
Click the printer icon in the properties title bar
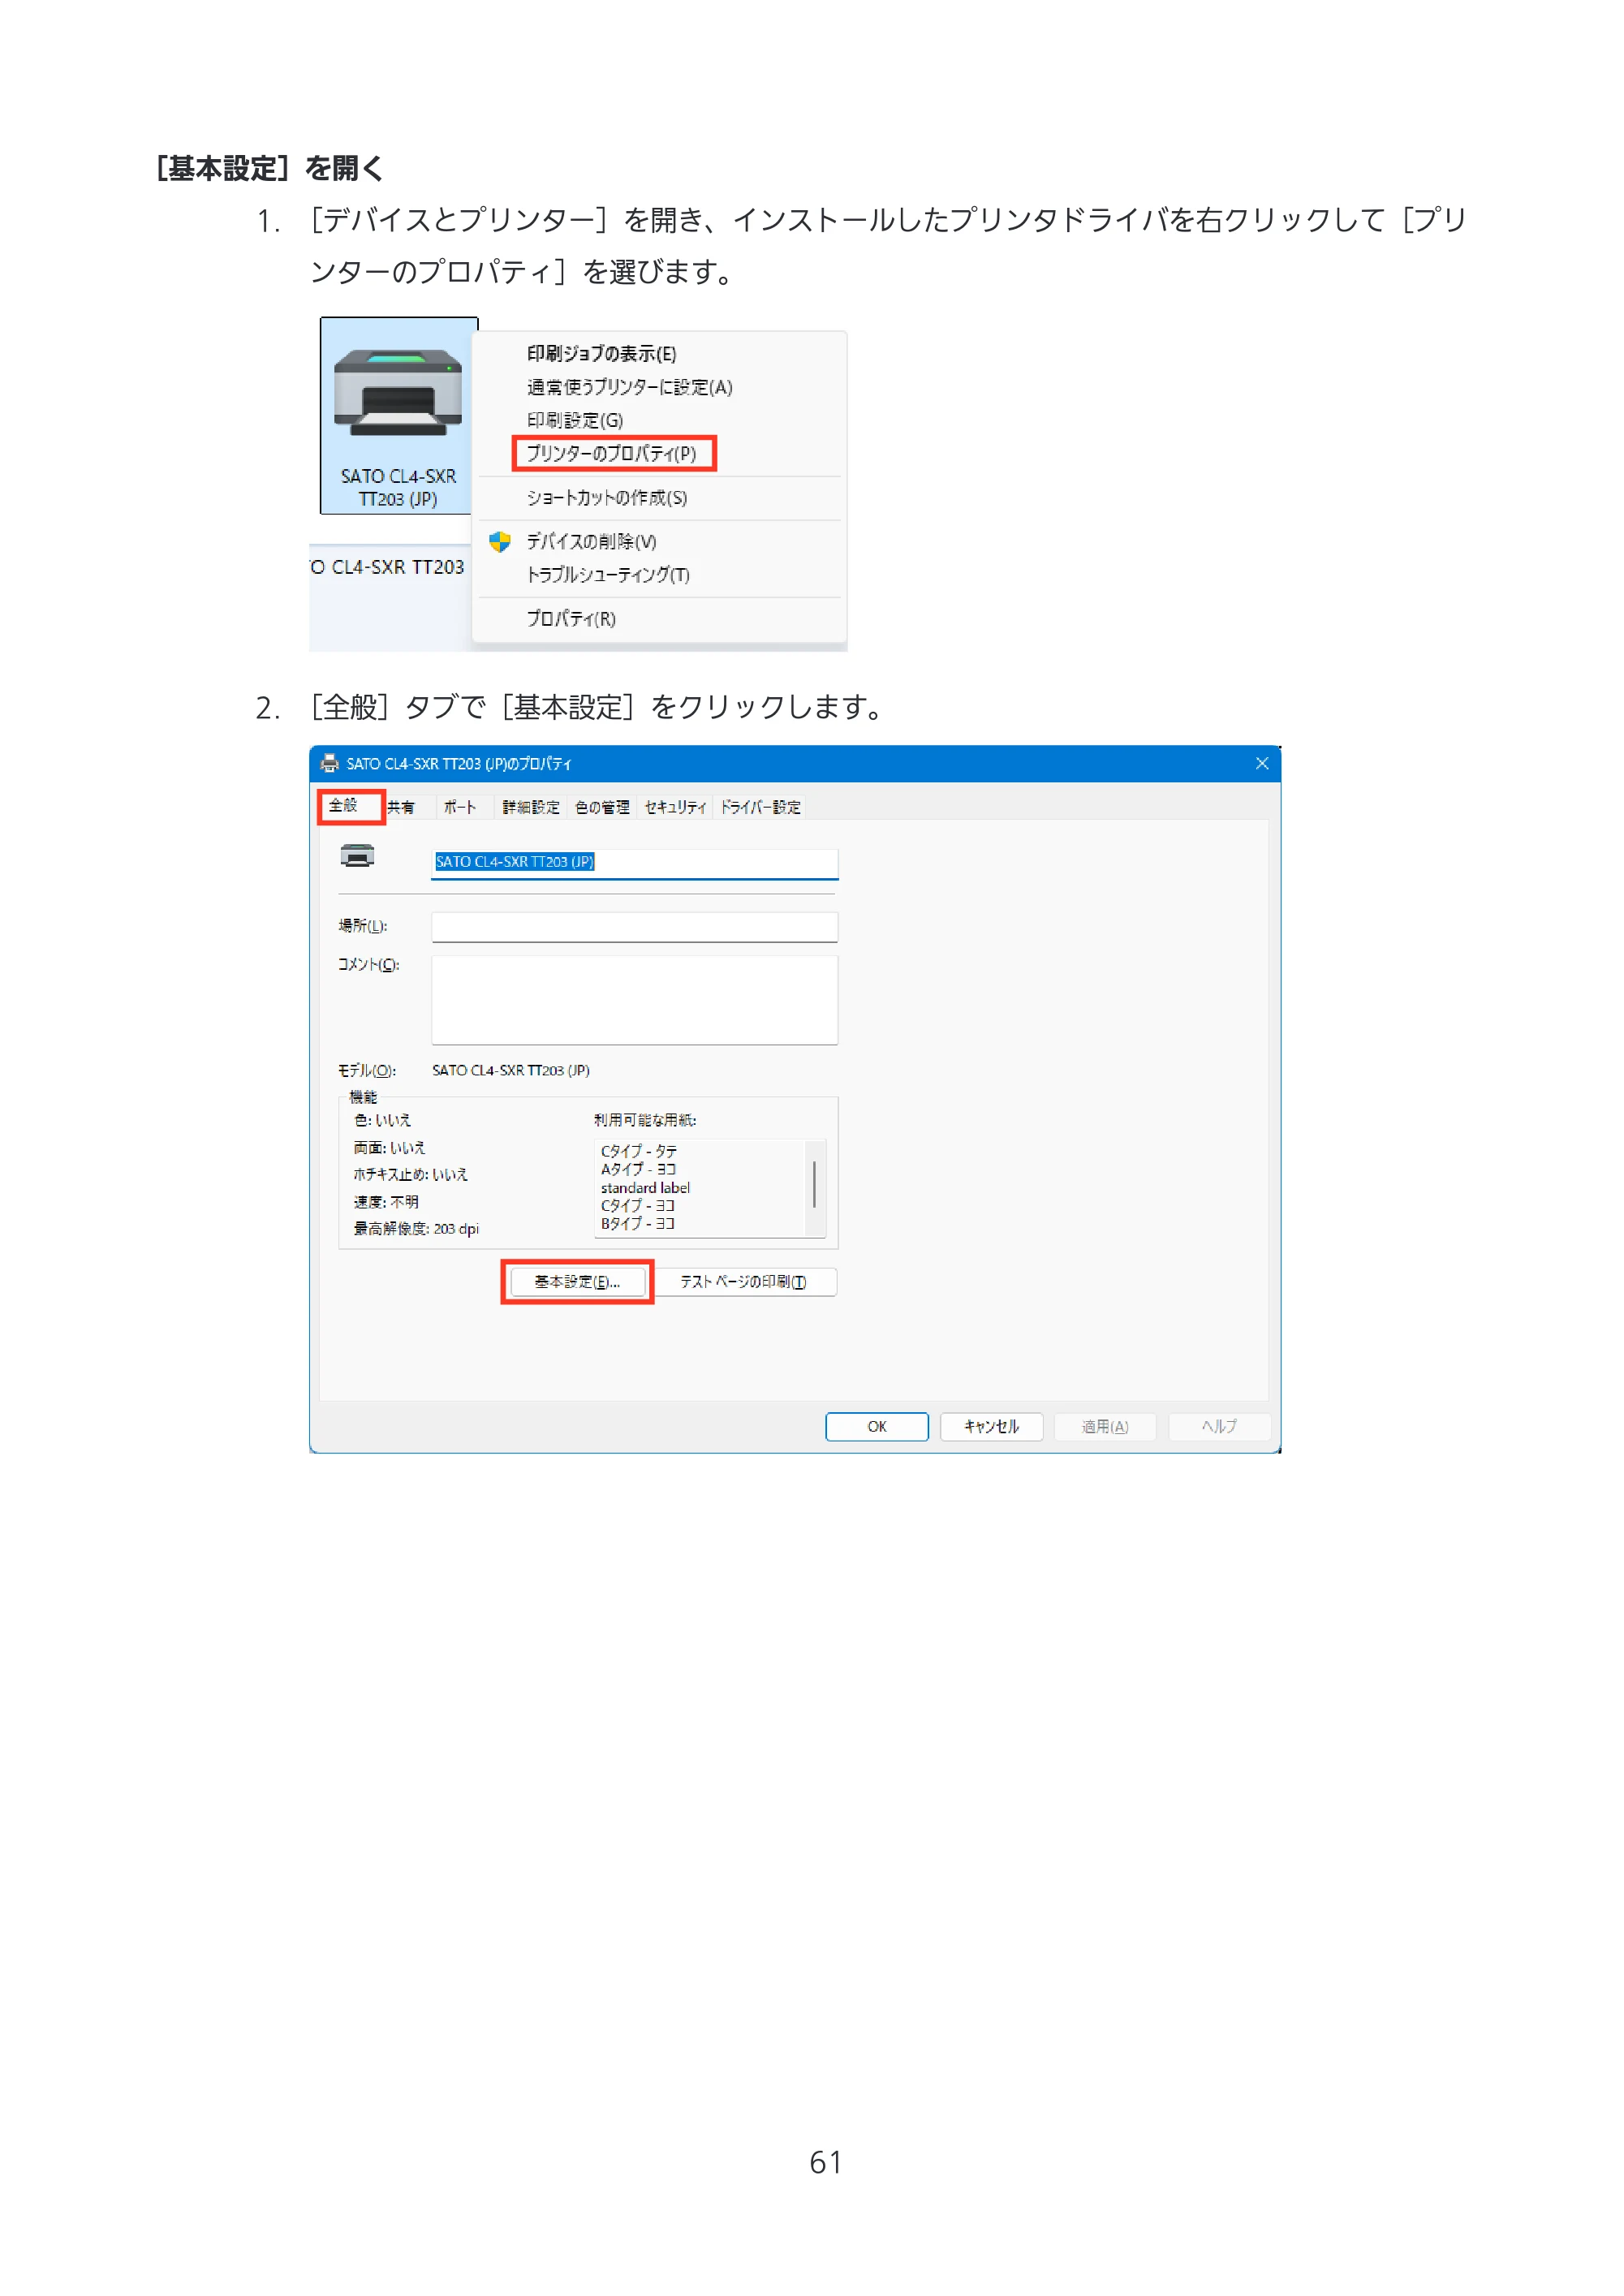pyautogui.click(x=329, y=764)
